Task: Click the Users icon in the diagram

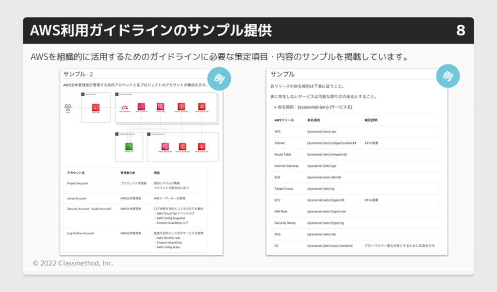Action: (68, 108)
